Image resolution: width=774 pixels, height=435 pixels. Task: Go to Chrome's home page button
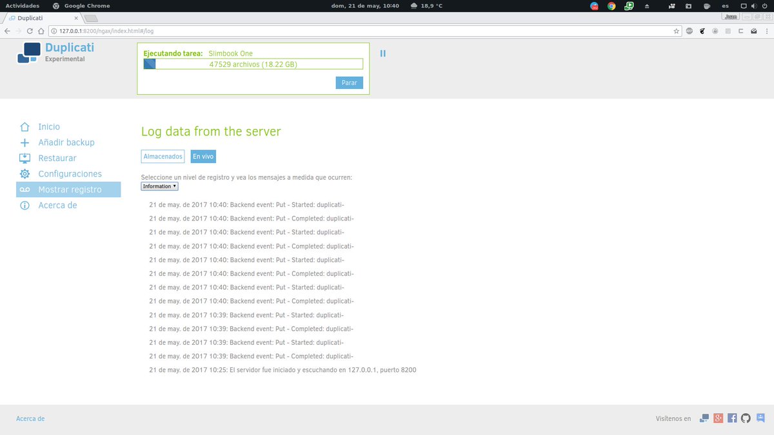click(41, 31)
